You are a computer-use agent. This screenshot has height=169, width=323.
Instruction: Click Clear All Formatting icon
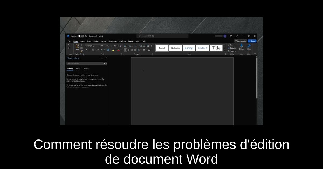tap(120, 46)
